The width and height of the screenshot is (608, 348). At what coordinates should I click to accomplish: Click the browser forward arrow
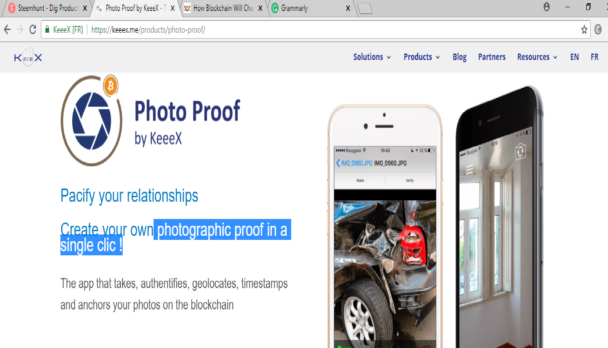(20, 30)
